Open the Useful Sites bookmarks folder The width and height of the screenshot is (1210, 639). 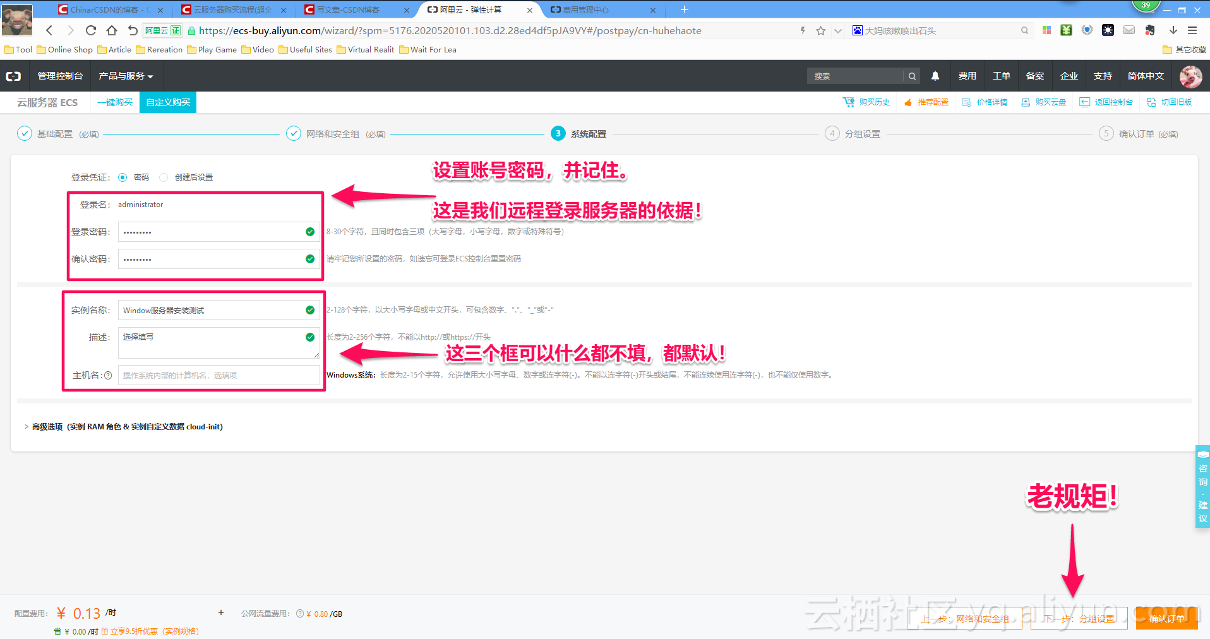coord(305,50)
